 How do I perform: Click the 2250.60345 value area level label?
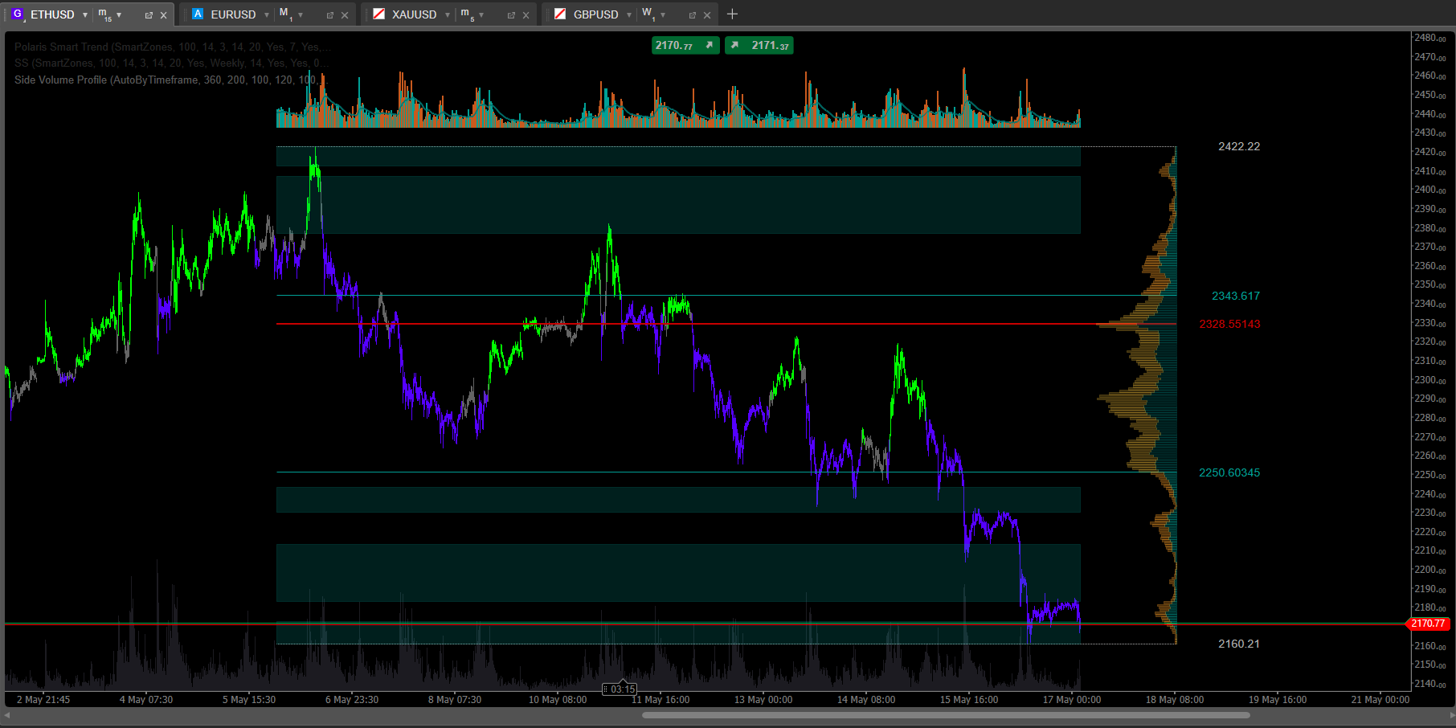pyautogui.click(x=1229, y=472)
